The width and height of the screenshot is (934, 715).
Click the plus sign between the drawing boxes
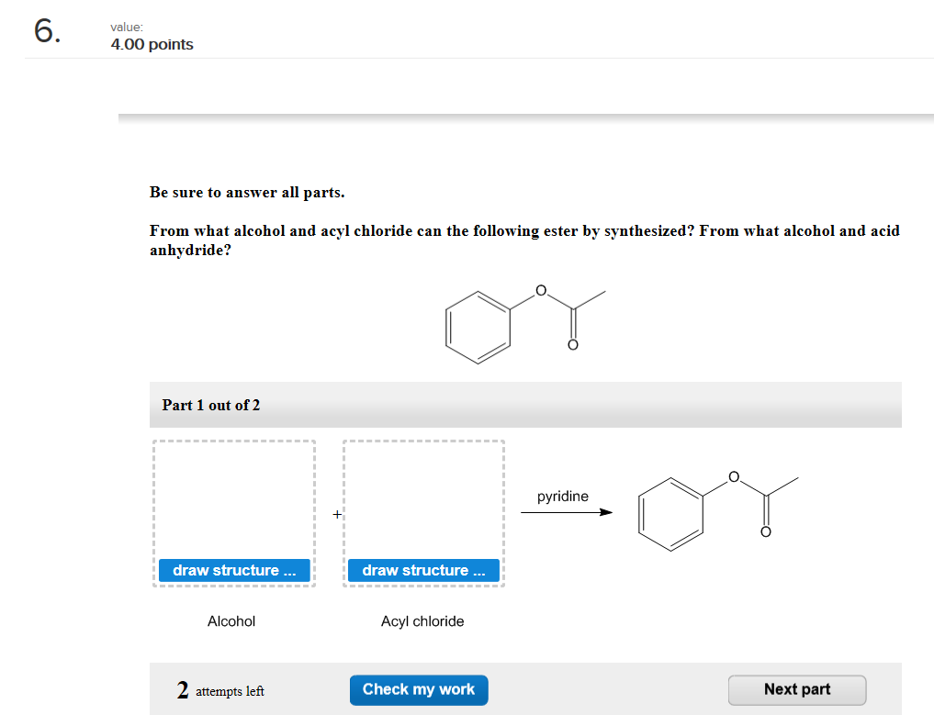(336, 514)
